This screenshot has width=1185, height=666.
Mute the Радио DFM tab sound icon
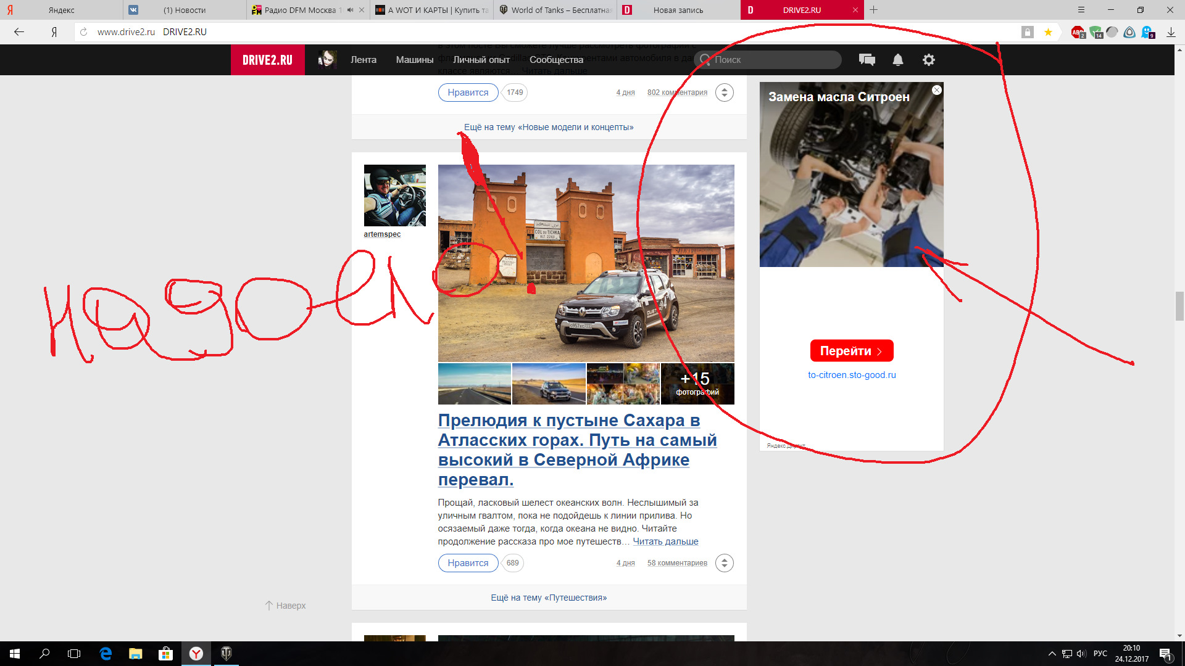[x=350, y=10]
